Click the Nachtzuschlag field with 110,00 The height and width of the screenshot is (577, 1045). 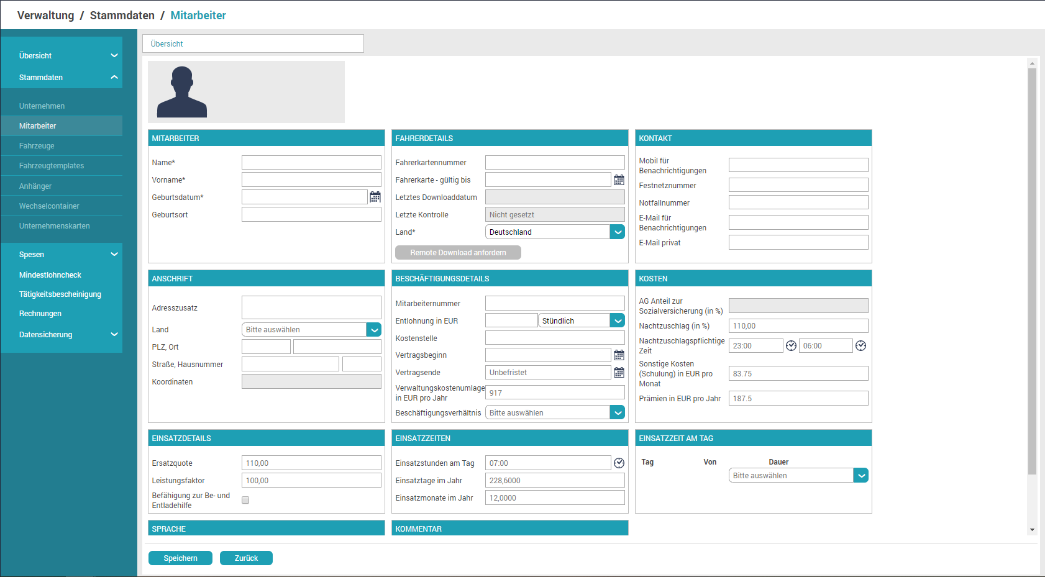click(x=798, y=325)
